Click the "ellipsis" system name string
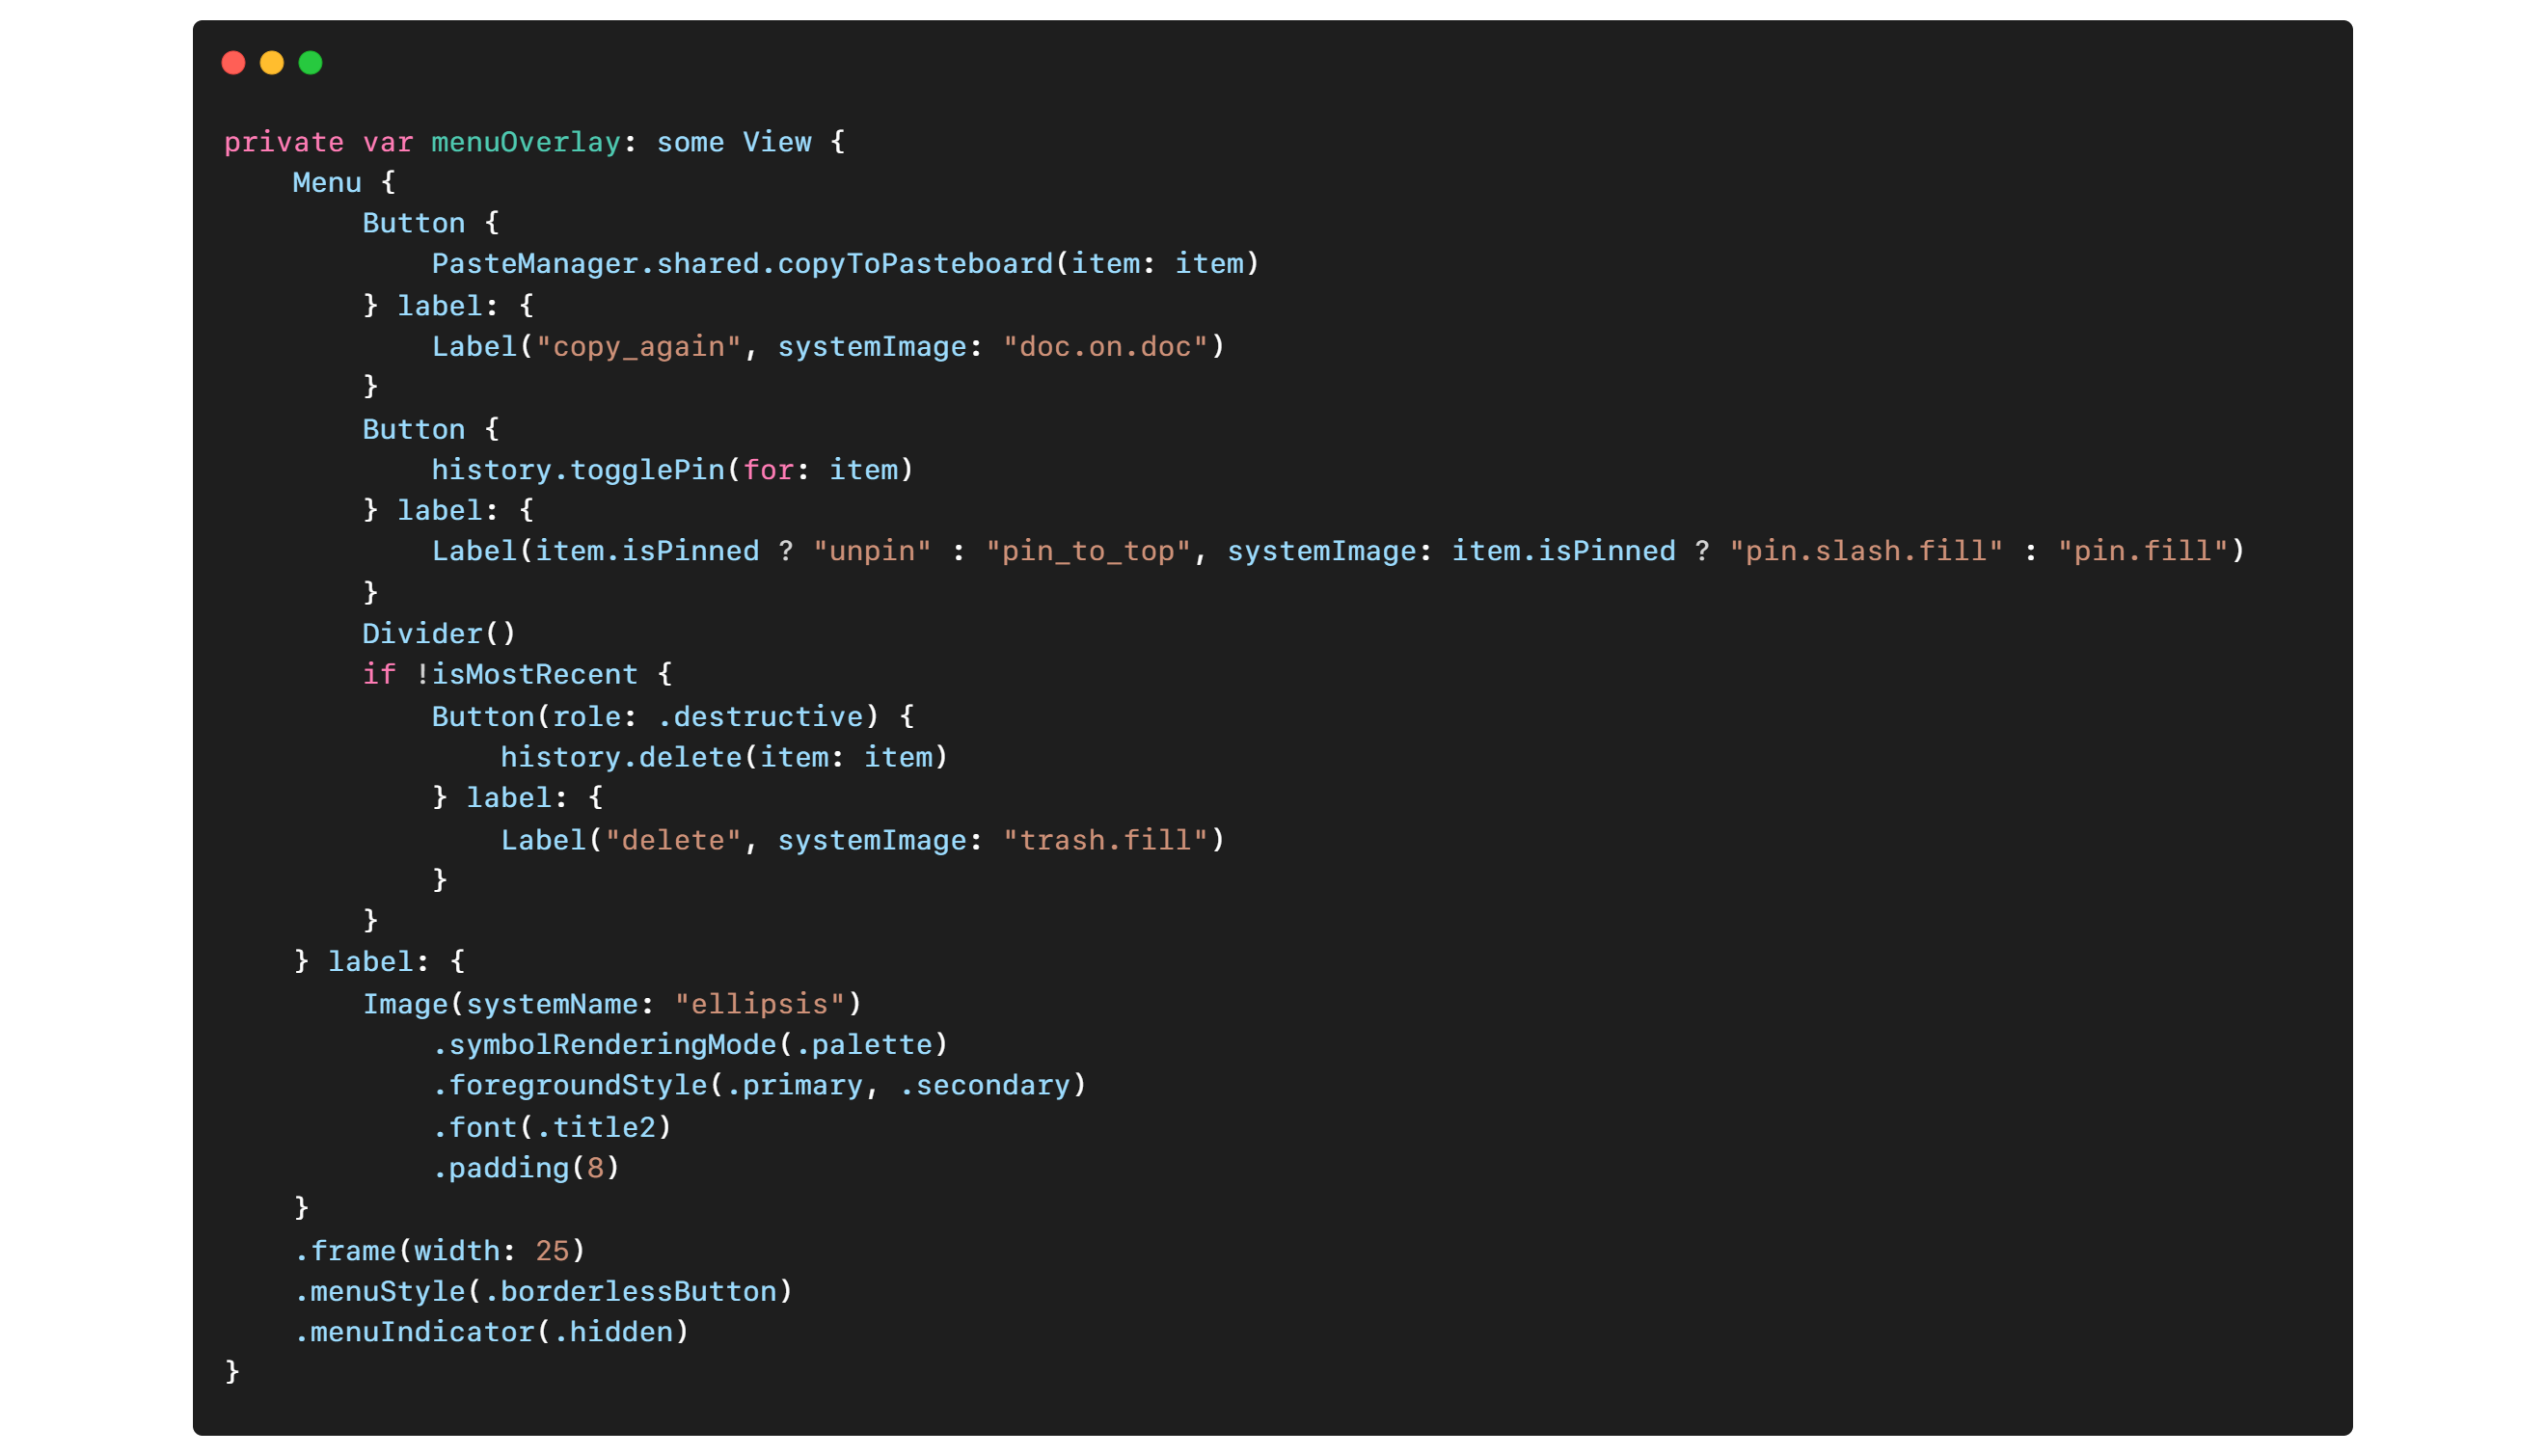Viewport: 2546px width, 1456px height. coord(760,1004)
